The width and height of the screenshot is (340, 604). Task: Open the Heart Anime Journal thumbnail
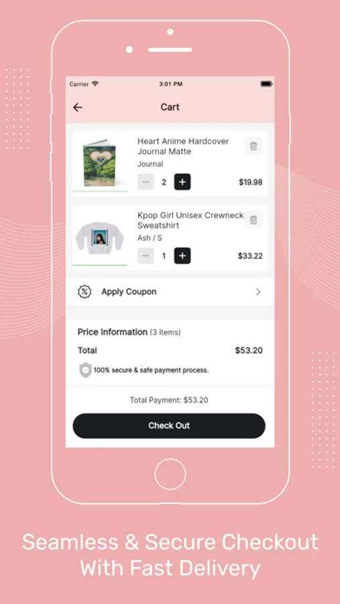[x=100, y=163]
